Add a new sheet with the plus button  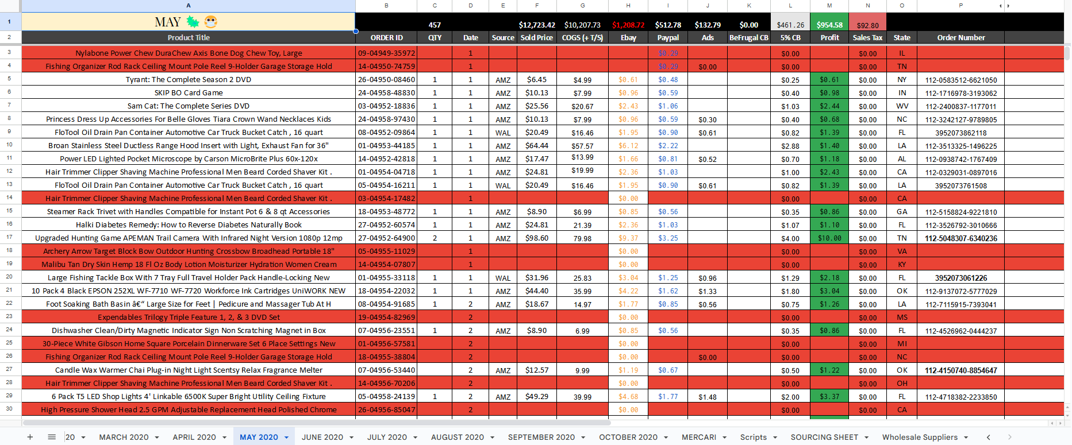pos(30,437)
